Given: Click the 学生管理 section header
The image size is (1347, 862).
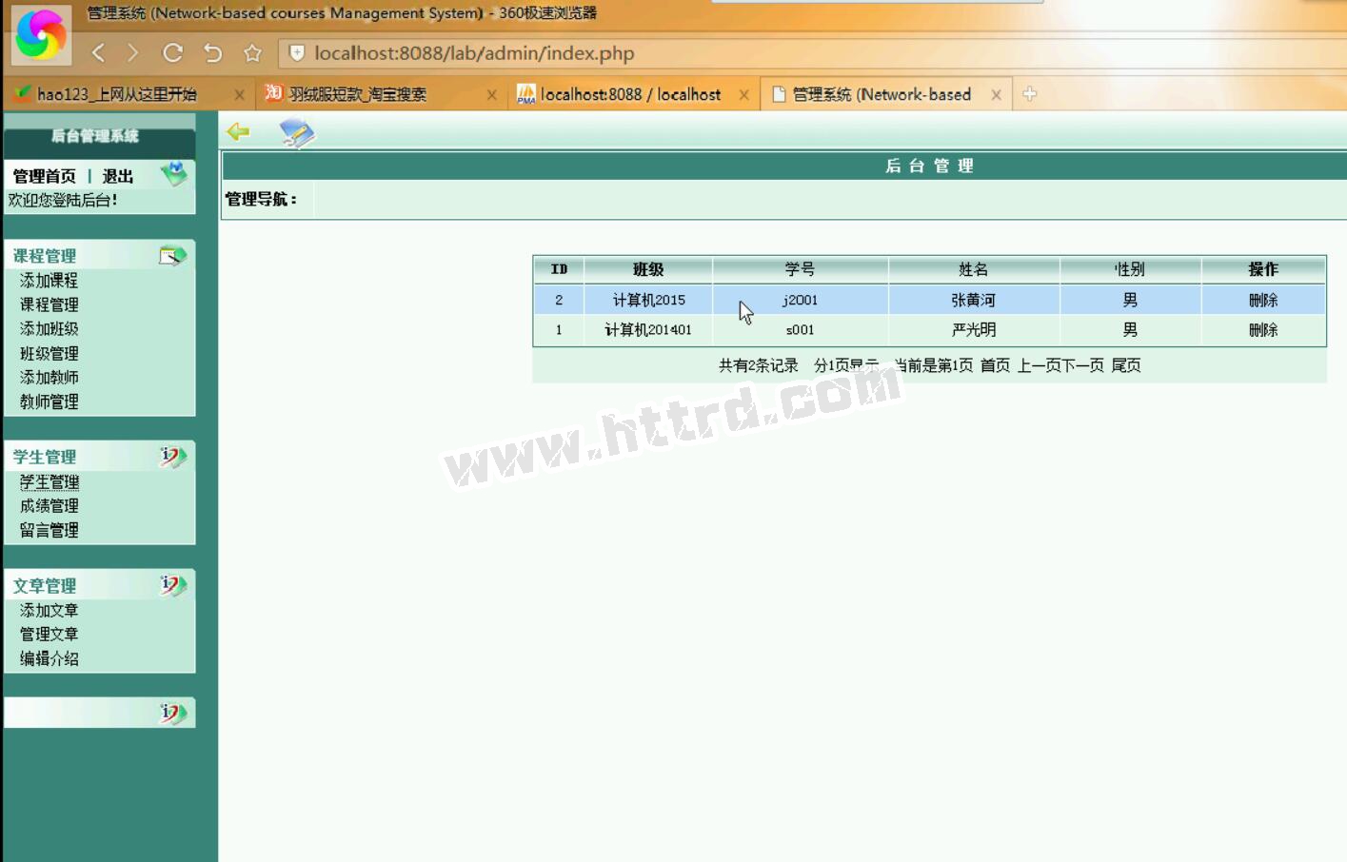Looking at the screenshot, I should click(x=45, y=457).
